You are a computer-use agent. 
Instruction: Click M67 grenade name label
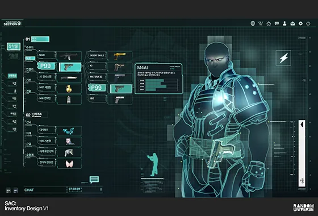tap(47, 88)
